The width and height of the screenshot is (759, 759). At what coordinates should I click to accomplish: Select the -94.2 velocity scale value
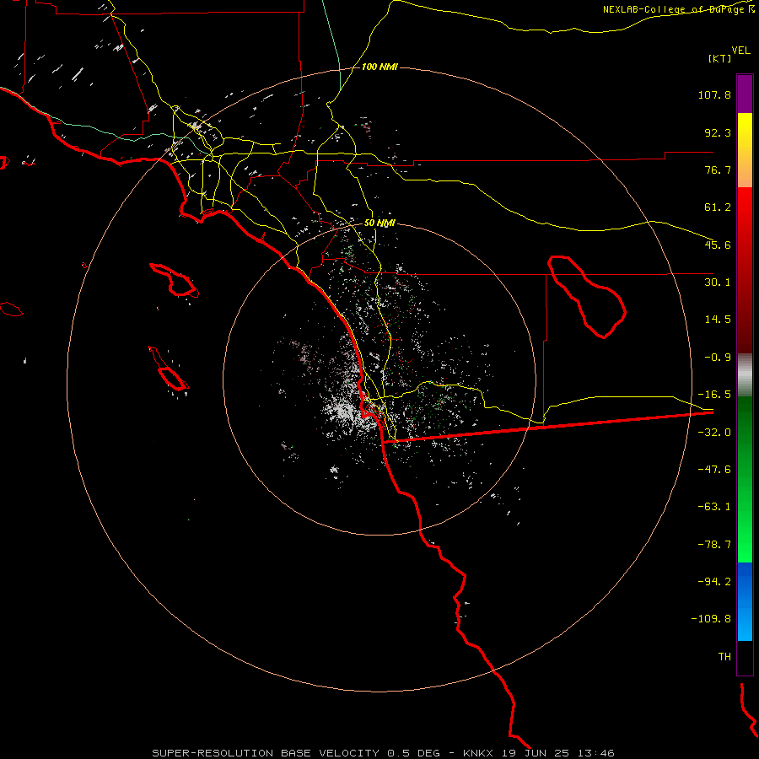click(x=714, y=581)
